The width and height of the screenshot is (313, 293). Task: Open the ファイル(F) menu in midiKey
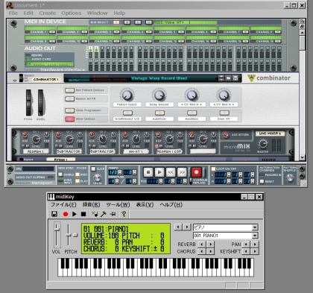point(63,205)
